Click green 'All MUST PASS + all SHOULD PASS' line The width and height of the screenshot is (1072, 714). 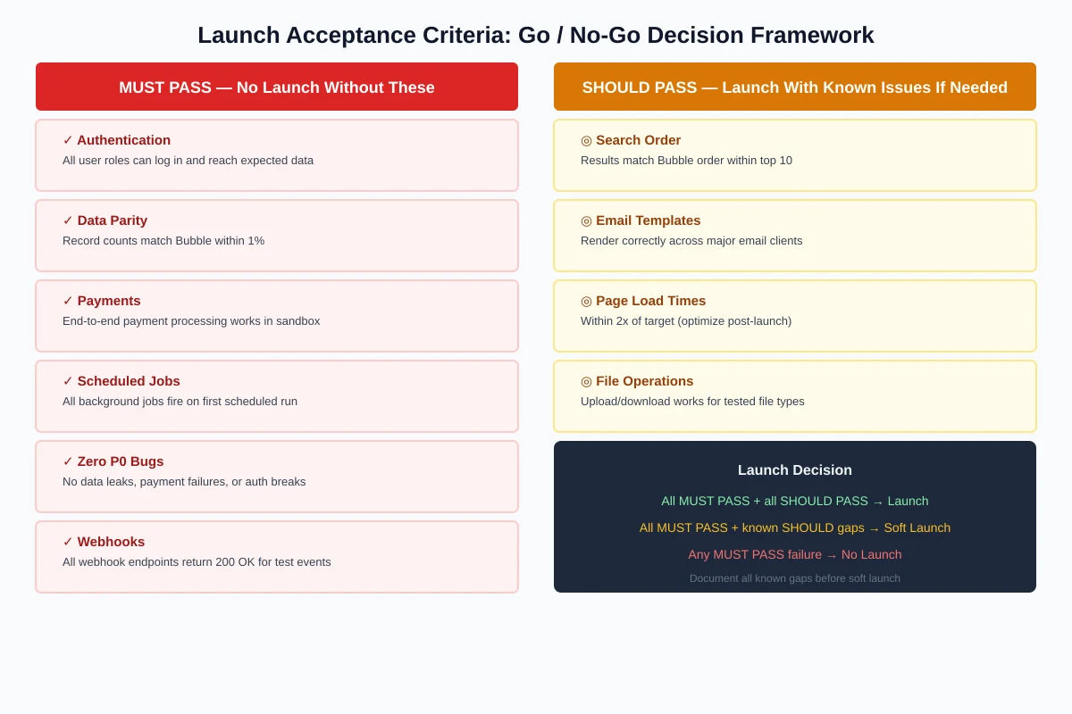[x=795, y=502]
